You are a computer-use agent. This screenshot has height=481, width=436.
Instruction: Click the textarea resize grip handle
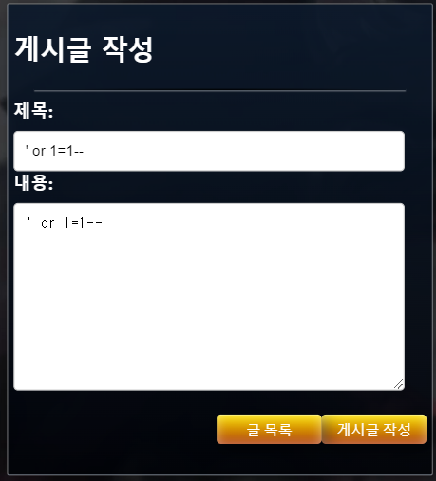click(399, 384)
